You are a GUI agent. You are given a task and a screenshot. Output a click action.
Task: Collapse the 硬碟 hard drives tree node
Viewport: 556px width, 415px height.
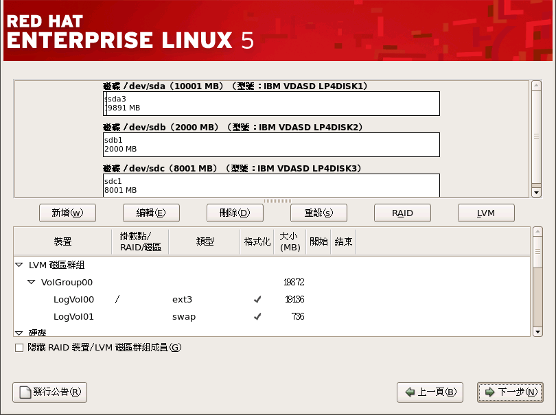(19, 333)
